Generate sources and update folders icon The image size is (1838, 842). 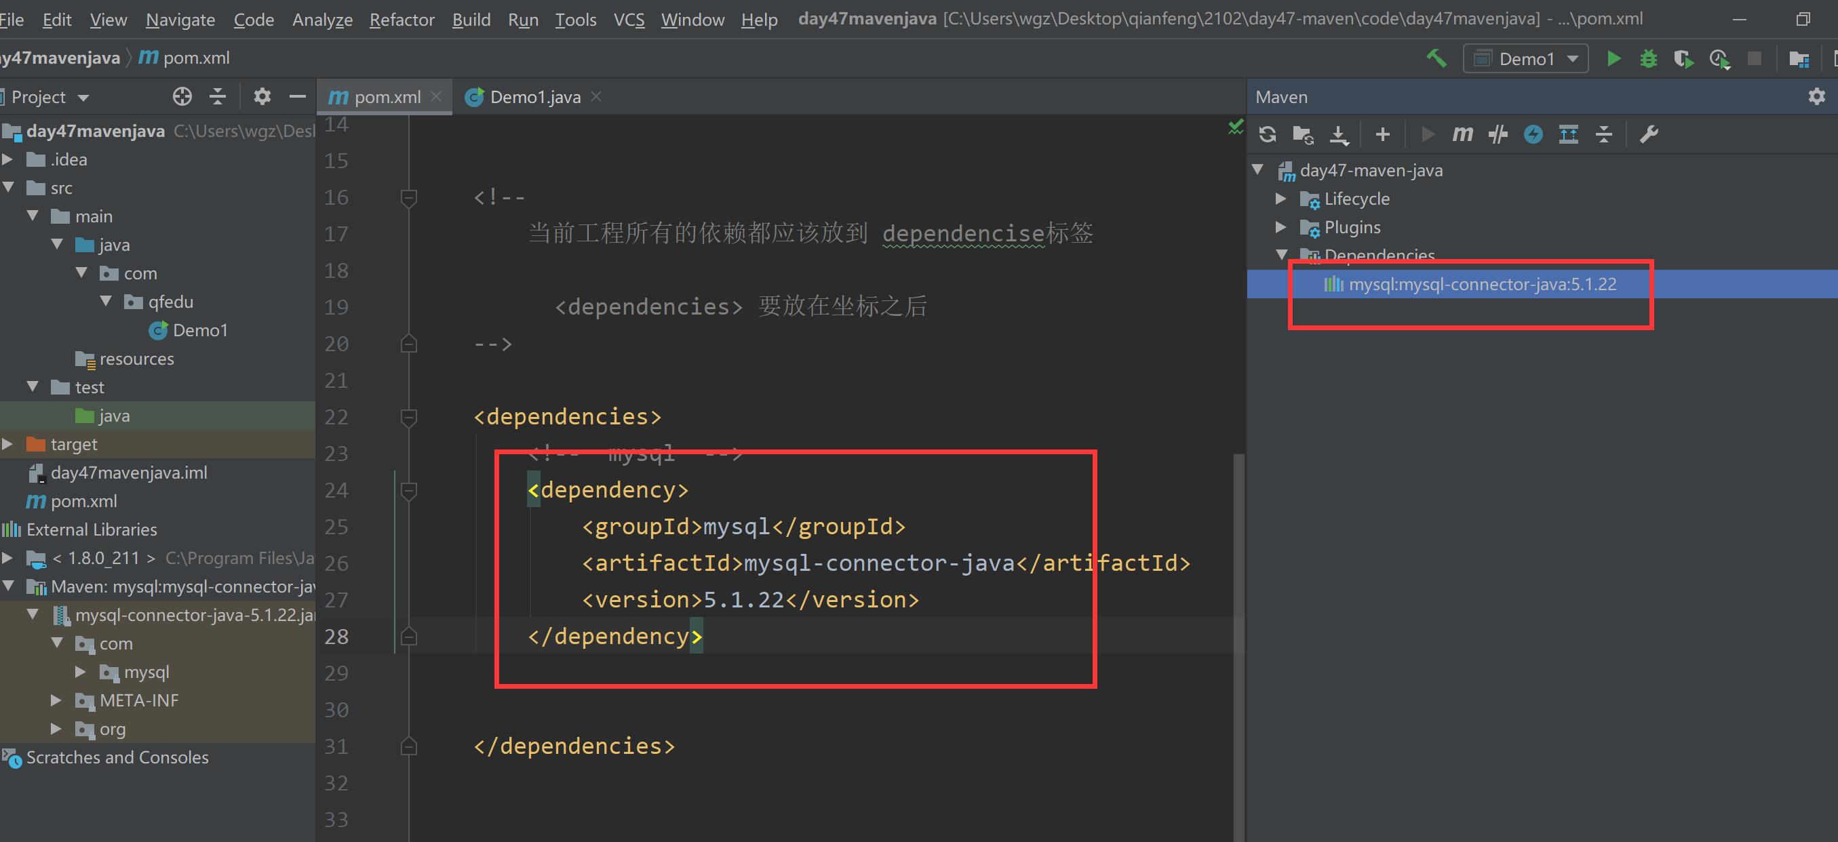click(1303, 134)
